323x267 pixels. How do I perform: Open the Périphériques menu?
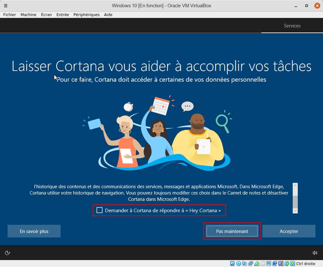coord(86,15)
